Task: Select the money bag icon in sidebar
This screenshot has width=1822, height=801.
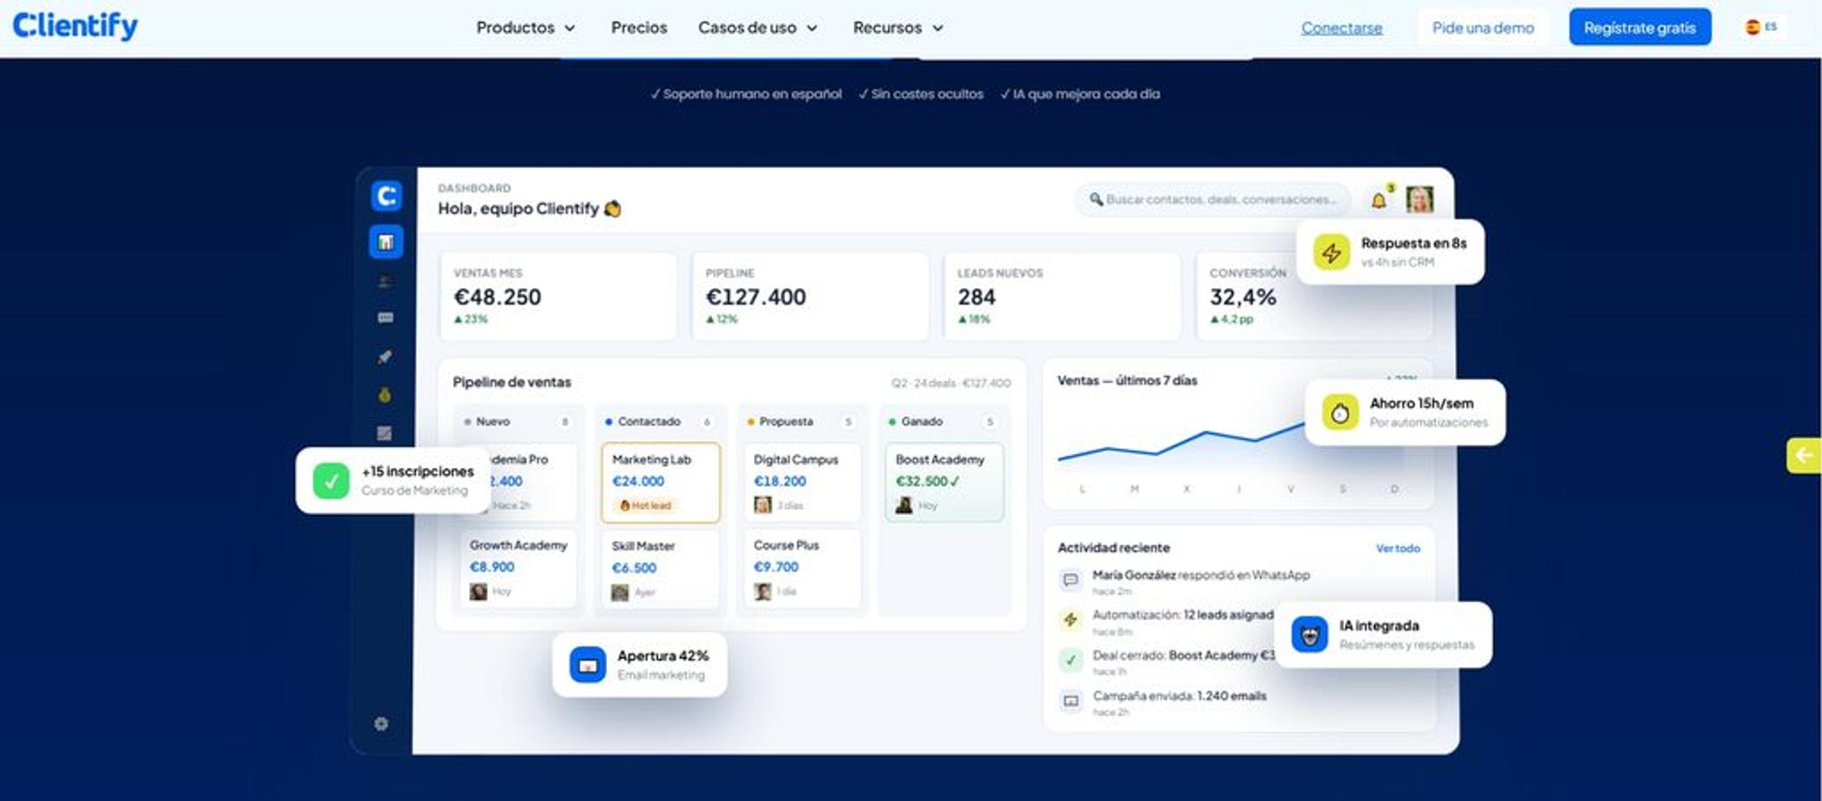Action: (384, 395)
